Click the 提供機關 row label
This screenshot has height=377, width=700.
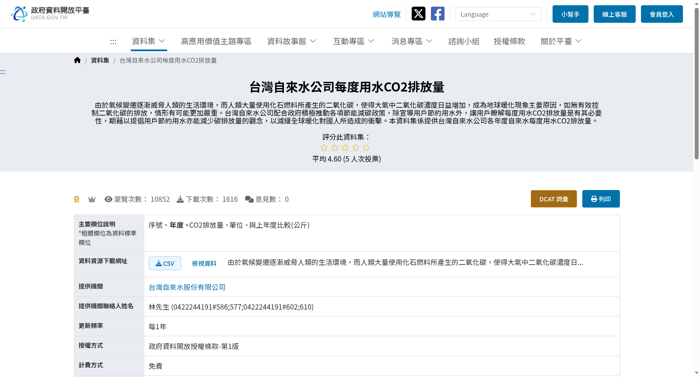pos(91,286)
